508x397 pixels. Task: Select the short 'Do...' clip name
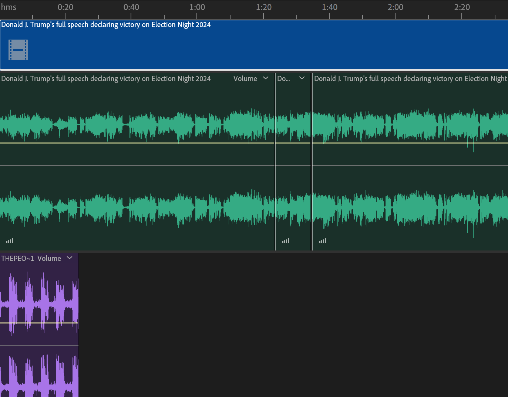coord(283,78)
